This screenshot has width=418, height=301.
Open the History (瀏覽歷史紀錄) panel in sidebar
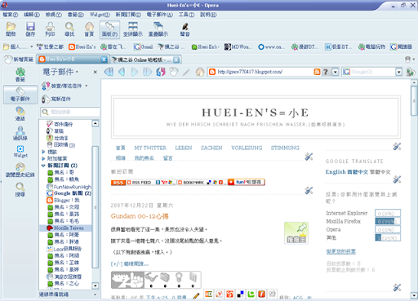[20, 170]
